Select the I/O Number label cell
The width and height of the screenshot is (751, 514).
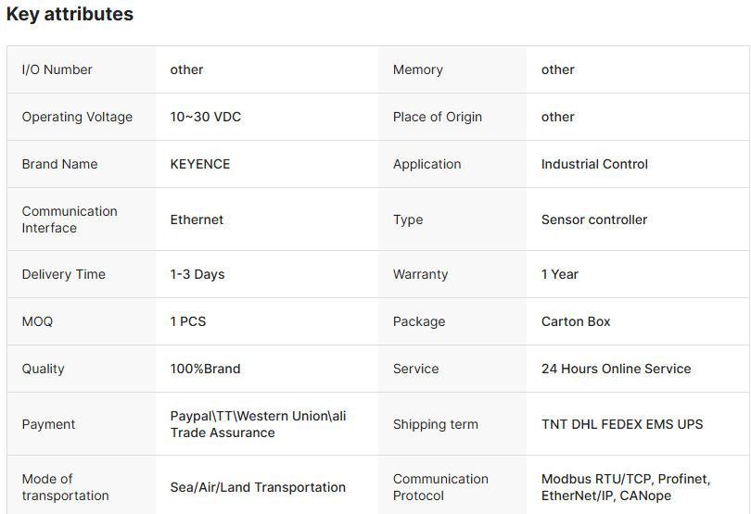pos(57,69)
